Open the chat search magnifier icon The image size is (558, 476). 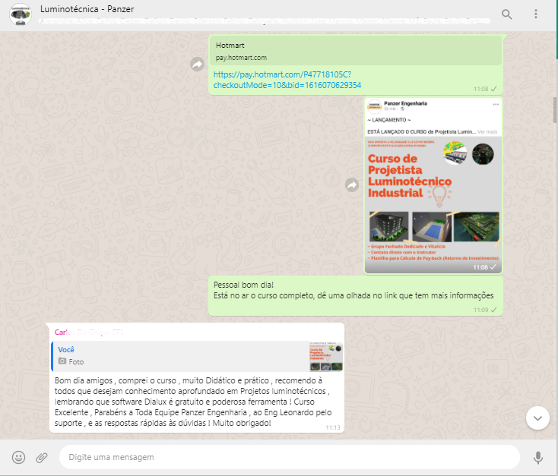[x=507, y=14]
